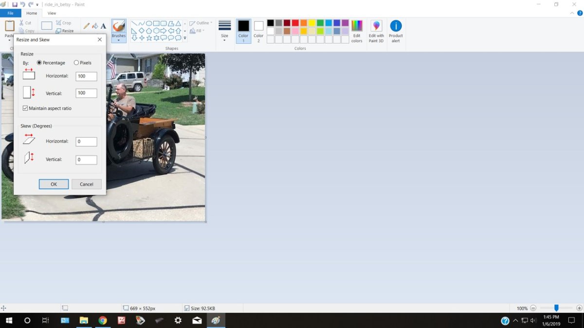Viewport: 584px width, 328px height.
Task: Pick the red color swatch
Action: pyautogui.click(x=295, y=23)
